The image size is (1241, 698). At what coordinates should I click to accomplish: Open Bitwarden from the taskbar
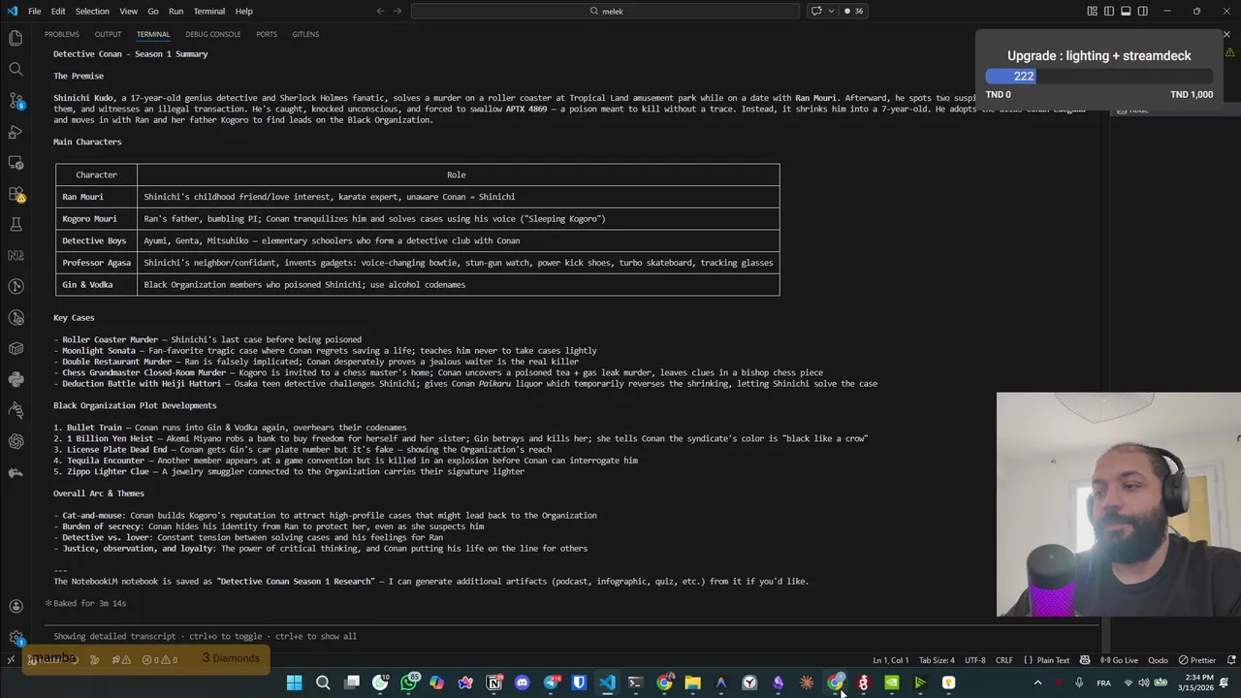tap(579, 682)
